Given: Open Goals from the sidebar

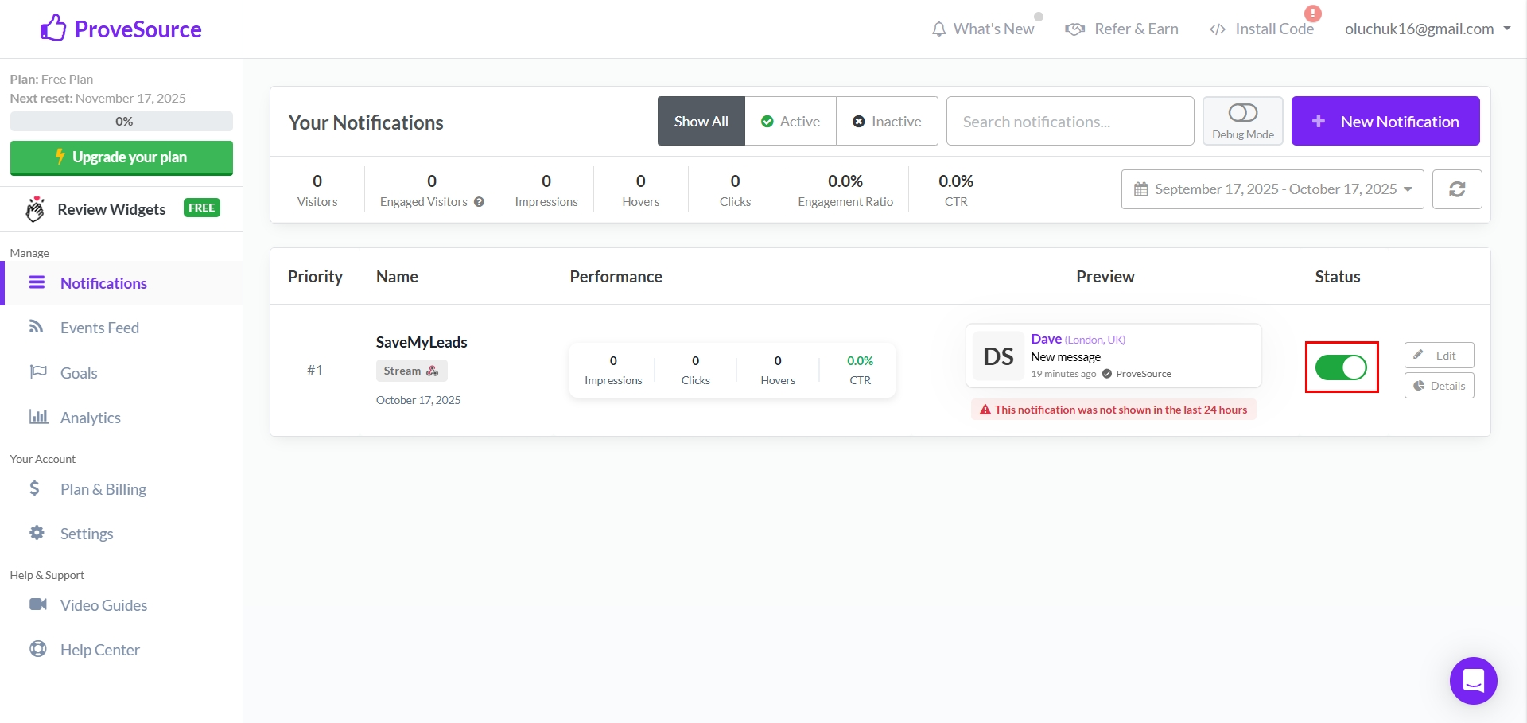Looking at the screenshot, I should coord(79,372).
